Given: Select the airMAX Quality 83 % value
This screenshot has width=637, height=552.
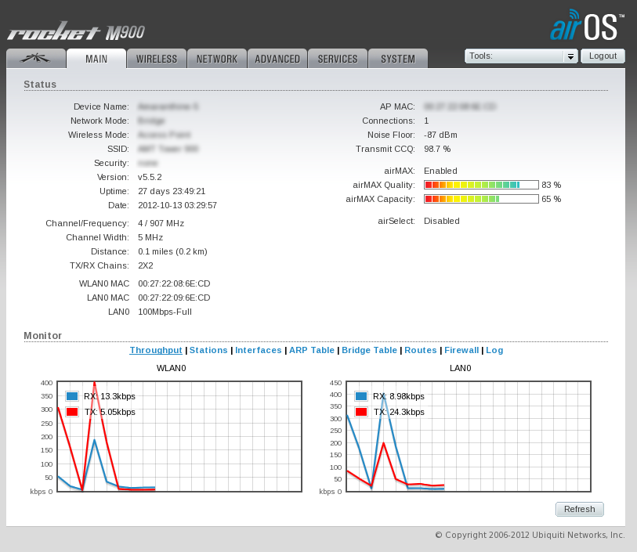Looking at the screenshot, I should 552,185.
